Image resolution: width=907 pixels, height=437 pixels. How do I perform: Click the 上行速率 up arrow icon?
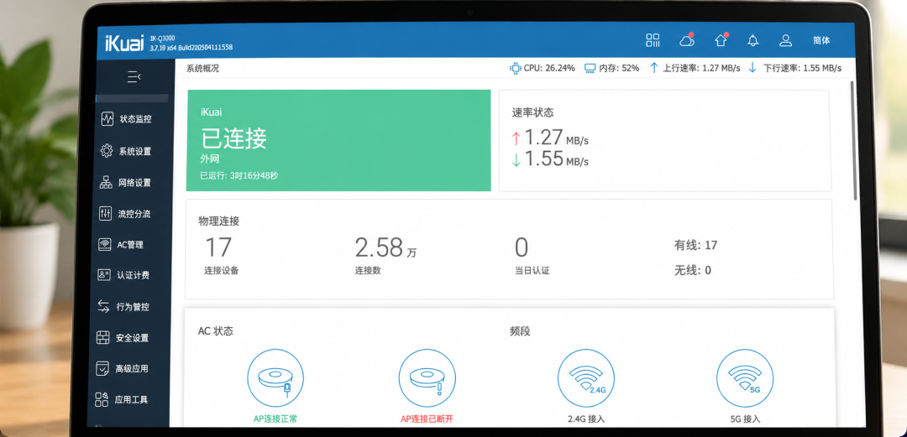(653, 68)
